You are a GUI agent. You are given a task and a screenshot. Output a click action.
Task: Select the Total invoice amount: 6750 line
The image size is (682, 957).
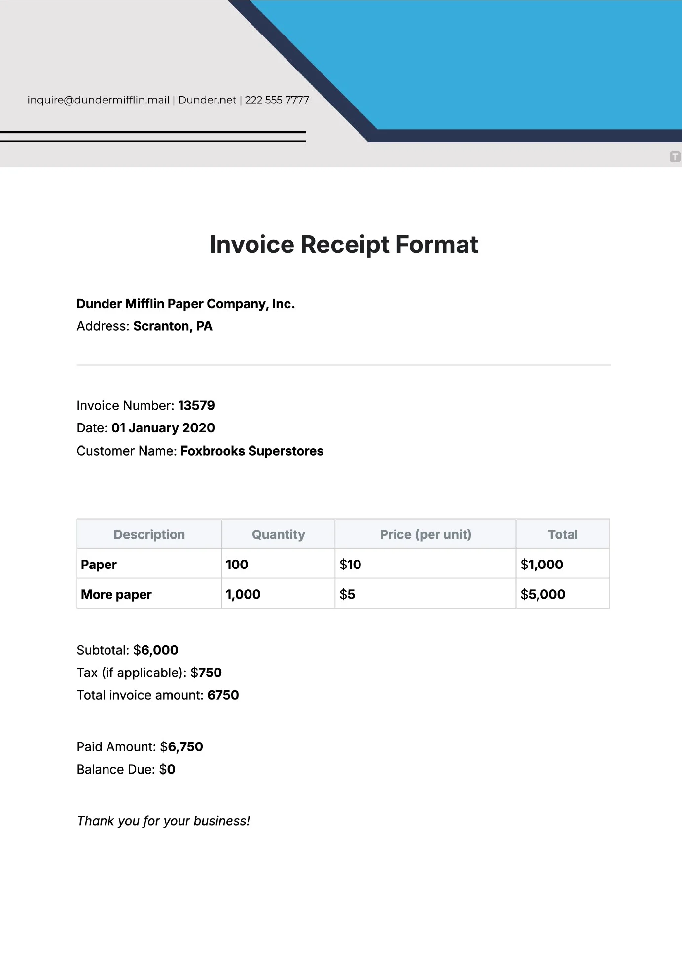pyautogui.click(x=158, y=695)
